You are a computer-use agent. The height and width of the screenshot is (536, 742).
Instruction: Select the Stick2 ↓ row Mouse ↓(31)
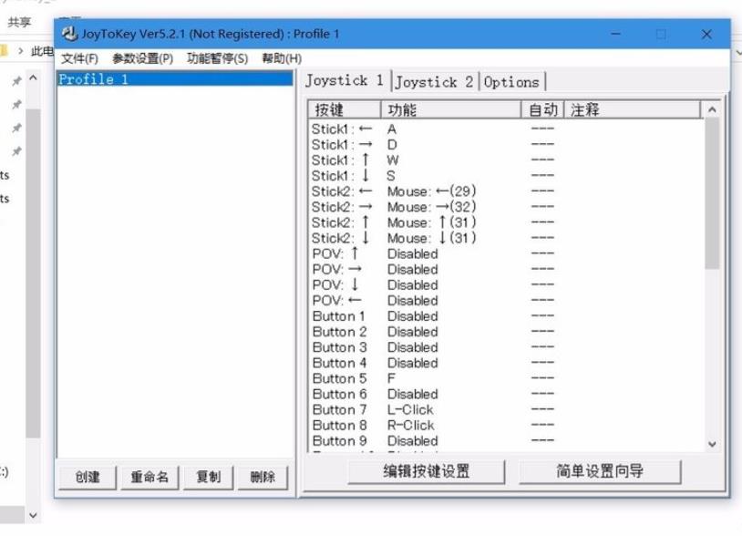(505, 238)
